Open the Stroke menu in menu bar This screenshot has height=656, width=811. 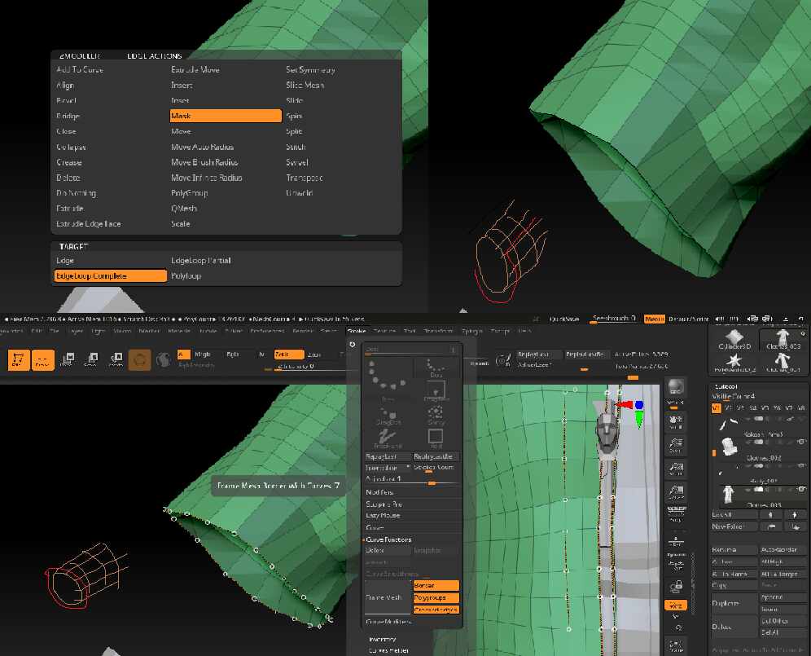pyautogui.click(x=357, y=331)
